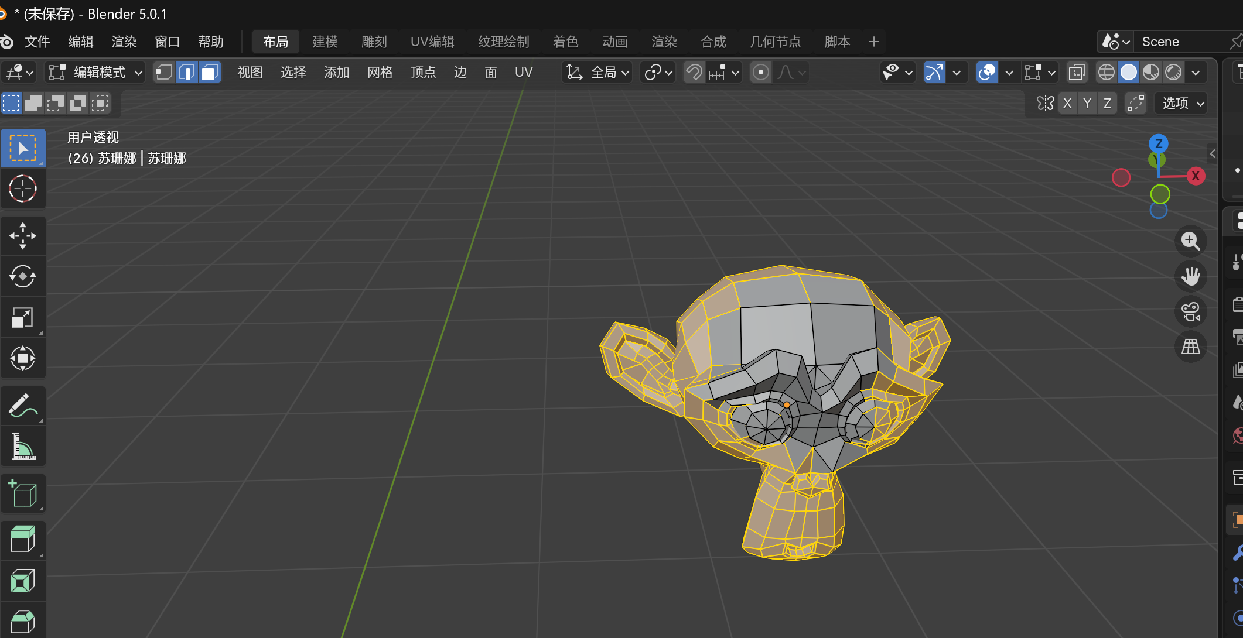Viewport: 1243px width, 638px height.
Task: Select the Scale tool
Action: 23,318
